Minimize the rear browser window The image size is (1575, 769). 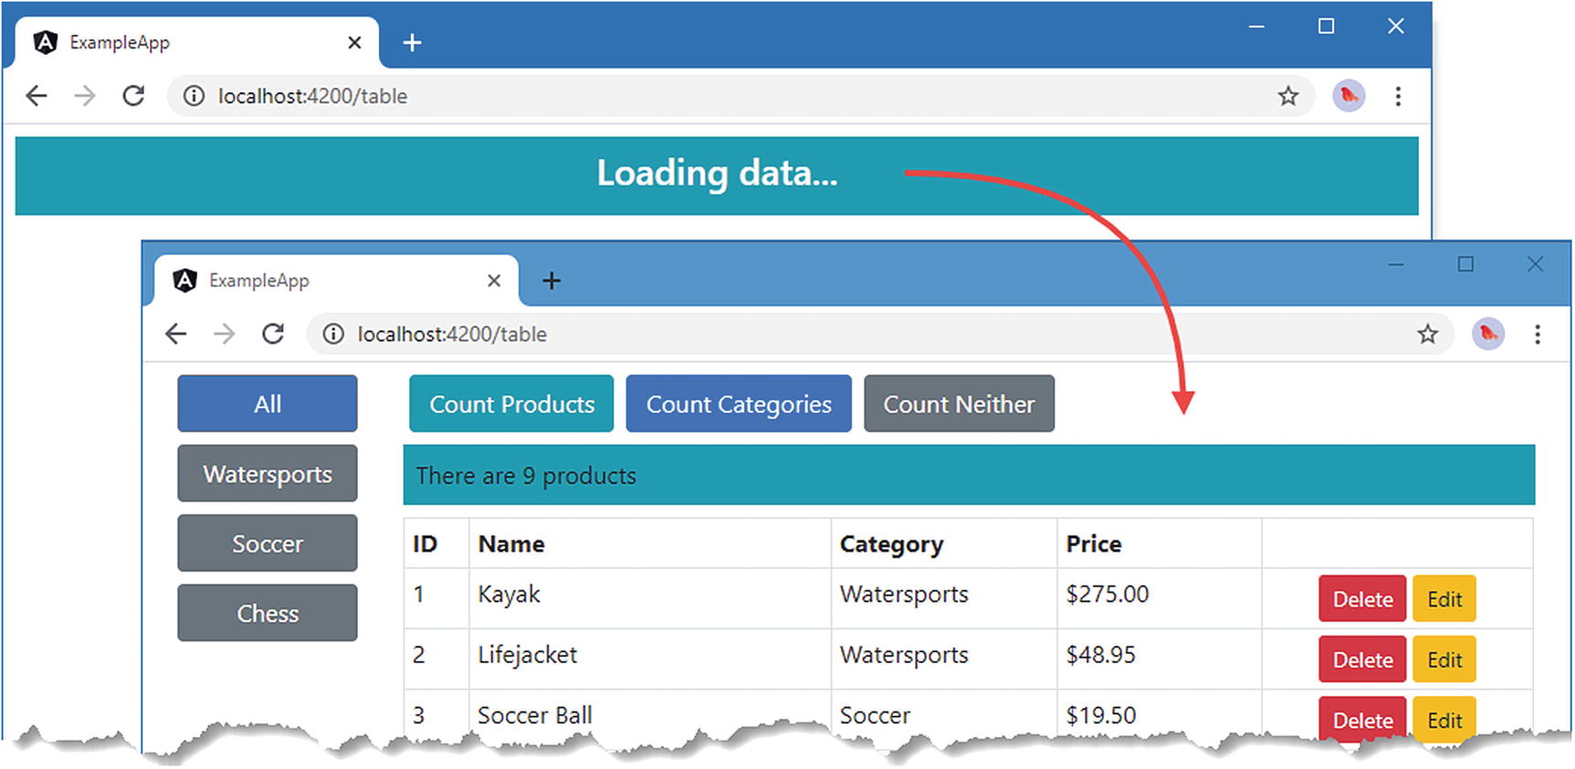pyautogui.click(x=1256, y=26)
